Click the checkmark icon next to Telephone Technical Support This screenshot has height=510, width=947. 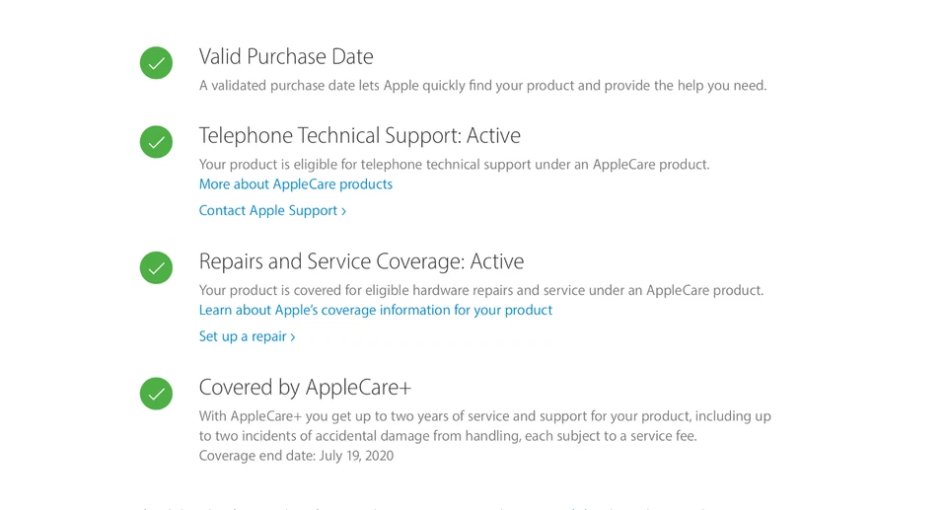[156, 142]
